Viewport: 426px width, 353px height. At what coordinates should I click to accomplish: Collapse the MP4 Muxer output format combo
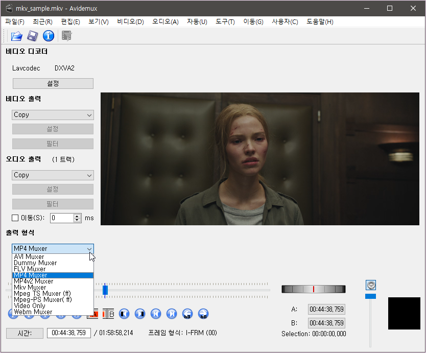pyautogui.click(x=53, y=249)
